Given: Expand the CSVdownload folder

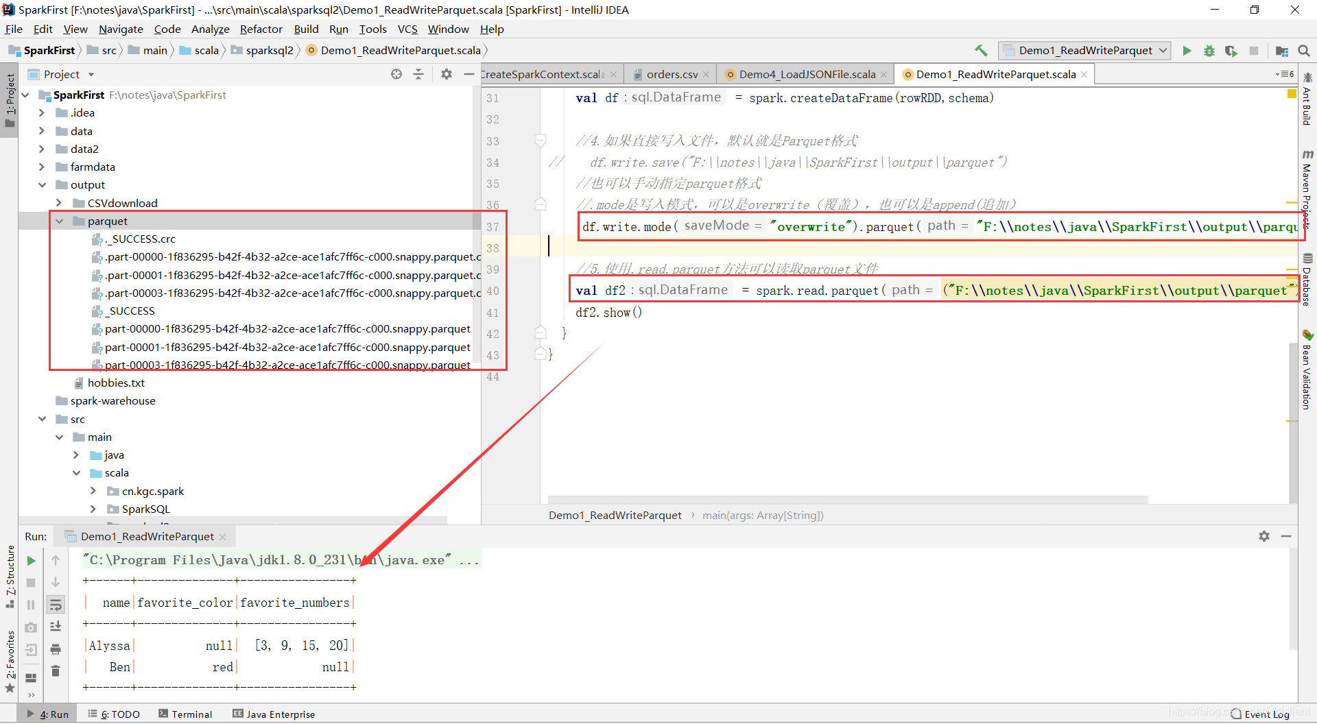Looking at the screenshot, I should coord(59,203).
